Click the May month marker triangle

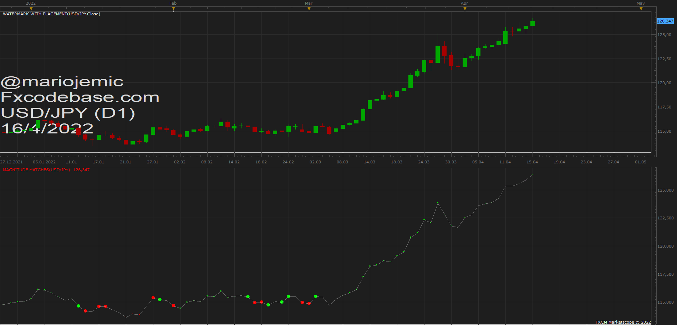pos(641,9)
